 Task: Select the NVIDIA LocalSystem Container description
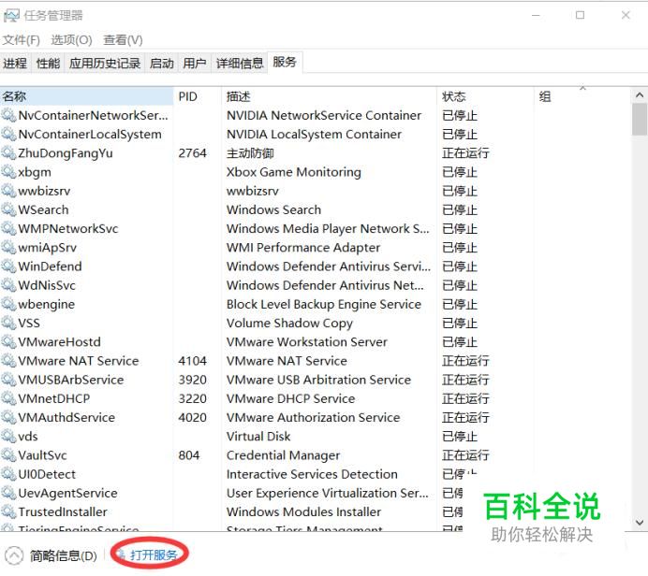point(314,134)
